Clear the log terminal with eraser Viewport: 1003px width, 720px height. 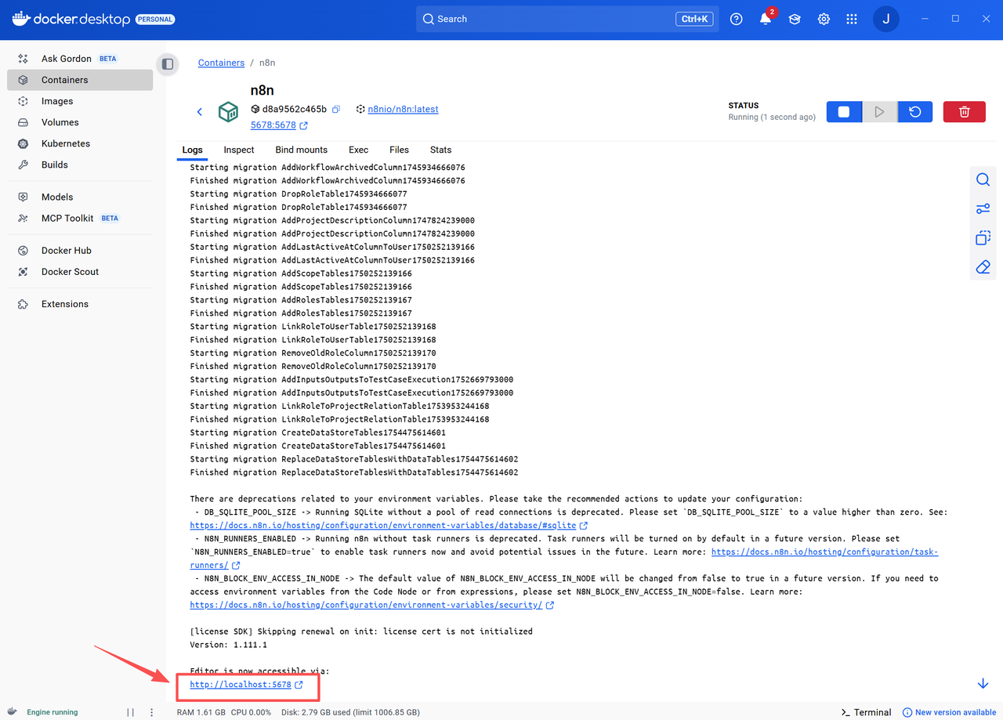pyautogui.click(x=983, y=267)
